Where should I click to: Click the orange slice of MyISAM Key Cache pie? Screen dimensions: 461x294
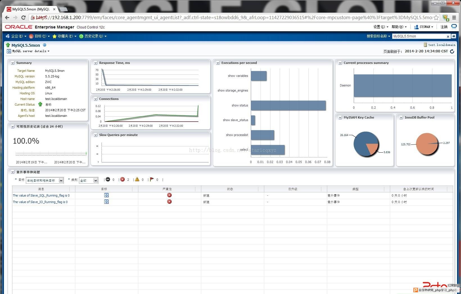pos(372,148)
